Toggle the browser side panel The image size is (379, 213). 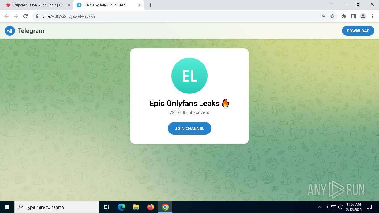tap(354, 16)
